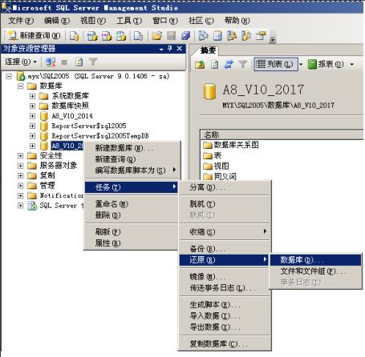The height and width of the screenshot is (357, 365).
Task: Expand the 系统数据库 system databases folder
Action: click(32, 96)
